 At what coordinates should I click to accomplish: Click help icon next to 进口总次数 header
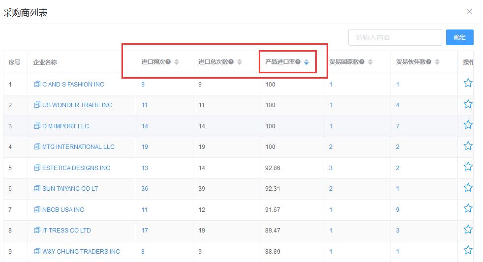[231, 62]
